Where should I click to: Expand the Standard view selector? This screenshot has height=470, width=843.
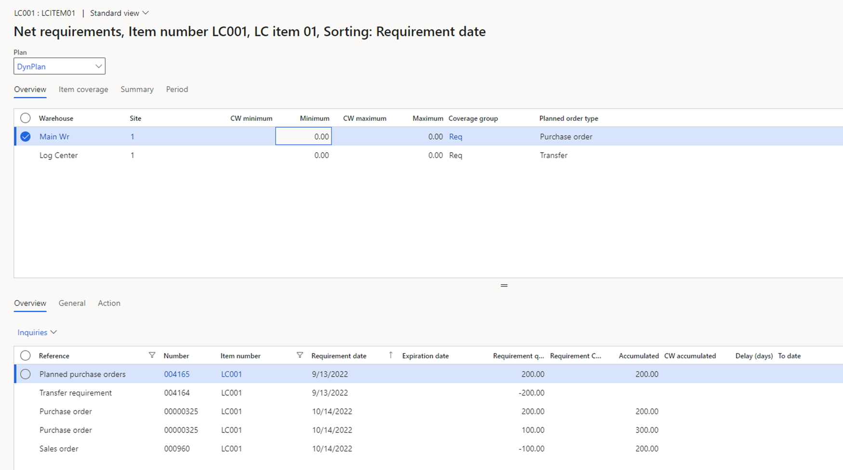click(119, 13)
